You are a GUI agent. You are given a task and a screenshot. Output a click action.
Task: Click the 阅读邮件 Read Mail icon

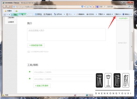pyautogui.click(x=77, y=14)
